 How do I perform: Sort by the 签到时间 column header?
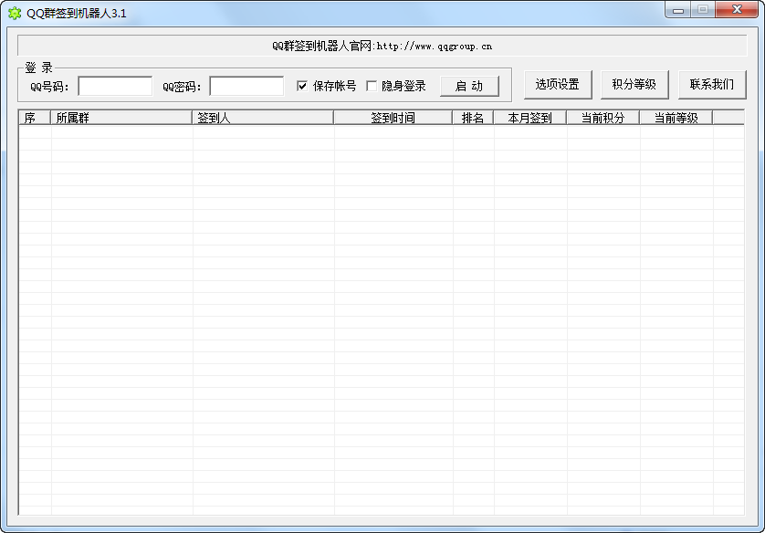(393, 118)
